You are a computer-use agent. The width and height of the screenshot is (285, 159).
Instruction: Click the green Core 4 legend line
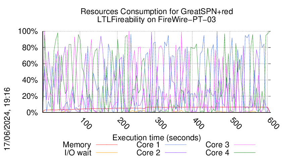pos(245,153)
